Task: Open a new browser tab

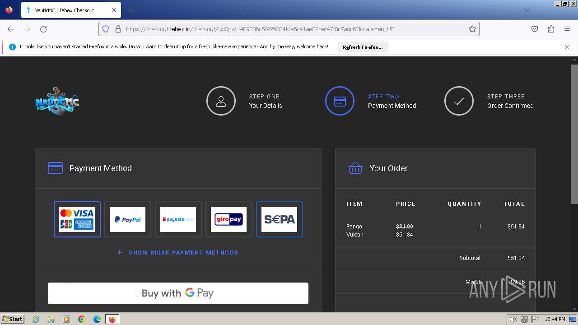Action: 131,10
